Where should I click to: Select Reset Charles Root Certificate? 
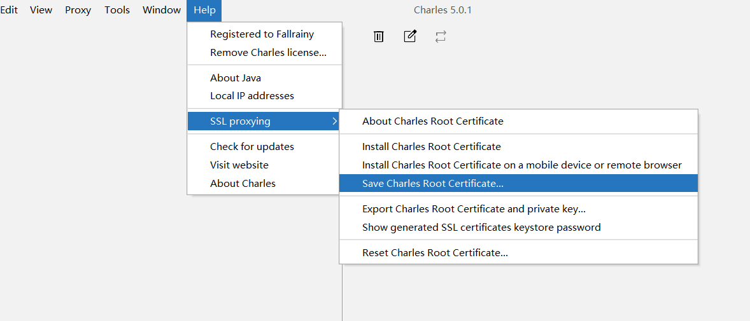[518, 253]
